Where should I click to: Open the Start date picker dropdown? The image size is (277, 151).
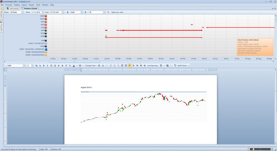[43, 12]
